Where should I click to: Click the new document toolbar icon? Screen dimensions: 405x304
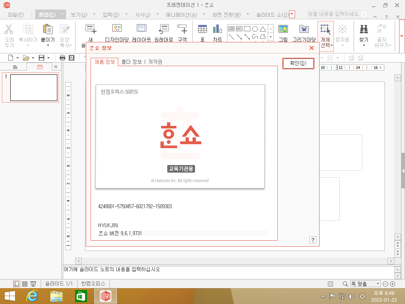coord(11,58)
